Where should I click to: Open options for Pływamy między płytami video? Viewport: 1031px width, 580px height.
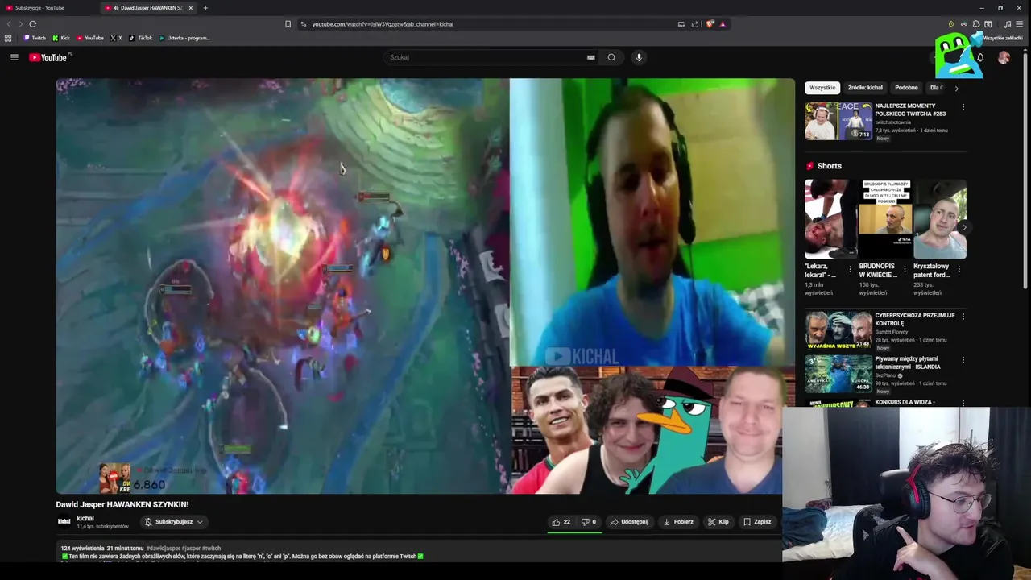(963, 359)
